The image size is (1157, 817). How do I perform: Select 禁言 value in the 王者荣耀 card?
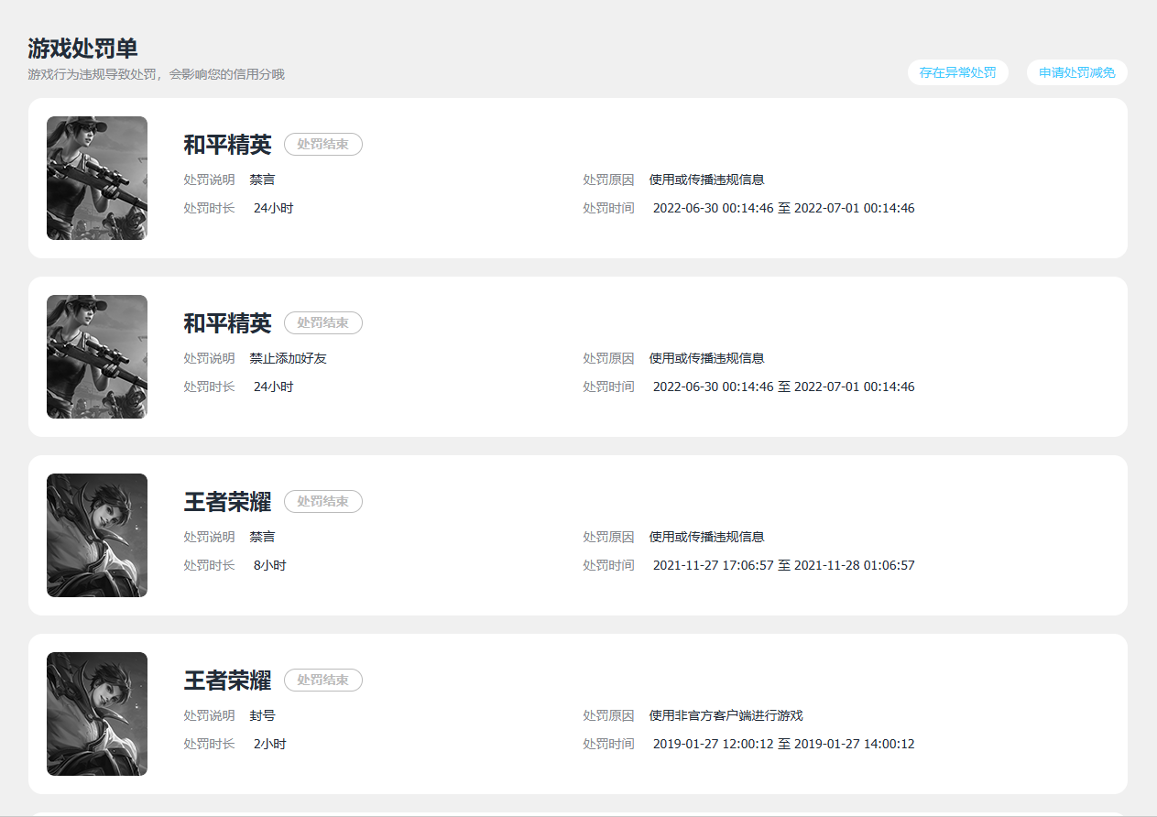263,537
